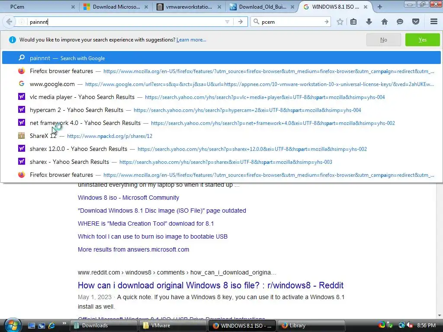Viewport: 443px width, 332px height.
Task: Switch to VMware taskbar window
Action: pyautogui.click(x=173, y=326)
